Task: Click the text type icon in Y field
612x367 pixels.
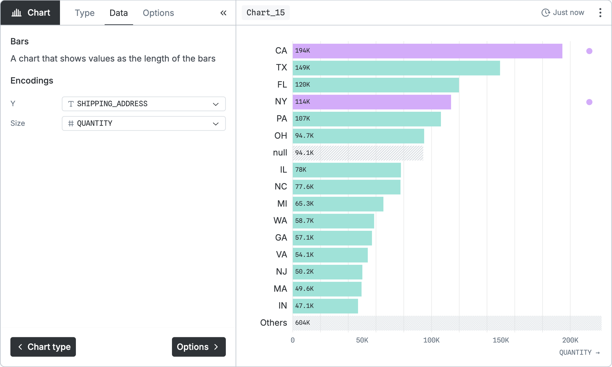Action: pyautogui.click(x=71, y=104)
